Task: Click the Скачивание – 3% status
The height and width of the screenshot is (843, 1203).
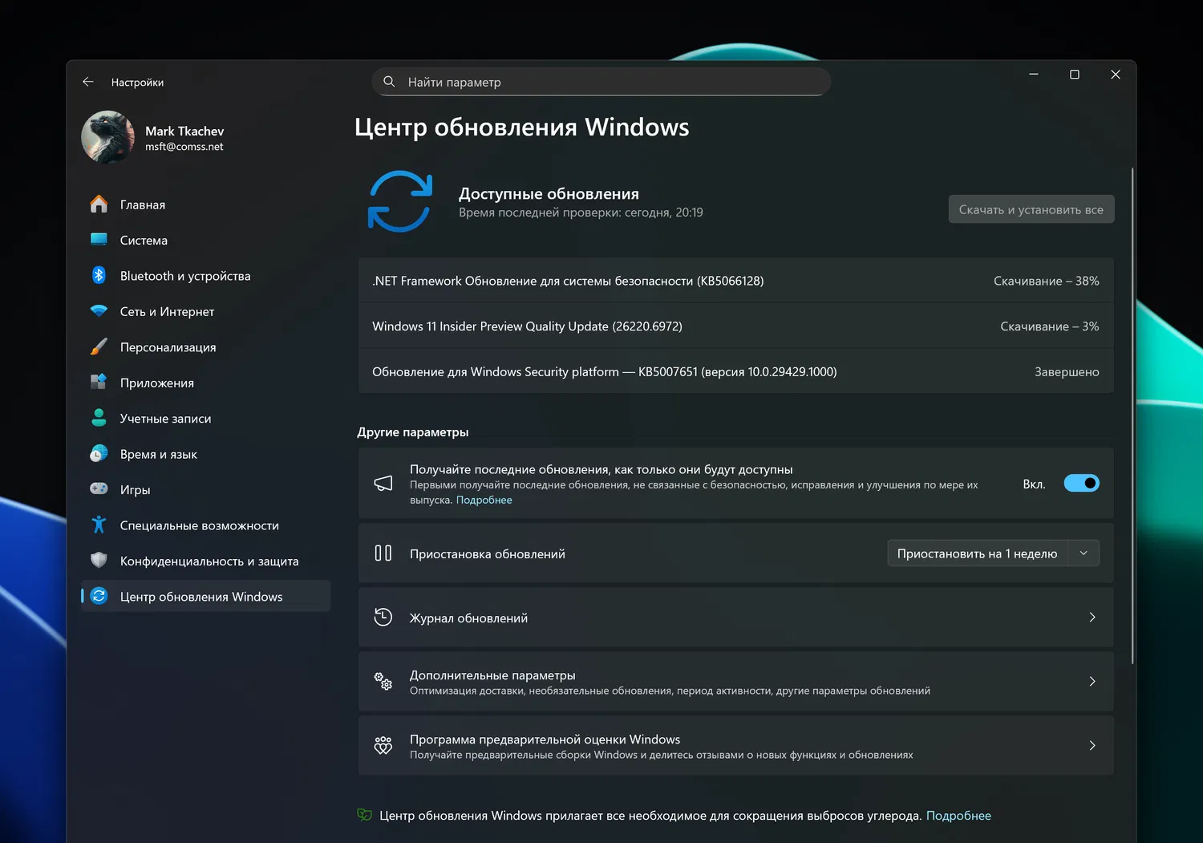Action: [x=1049, y=326]
